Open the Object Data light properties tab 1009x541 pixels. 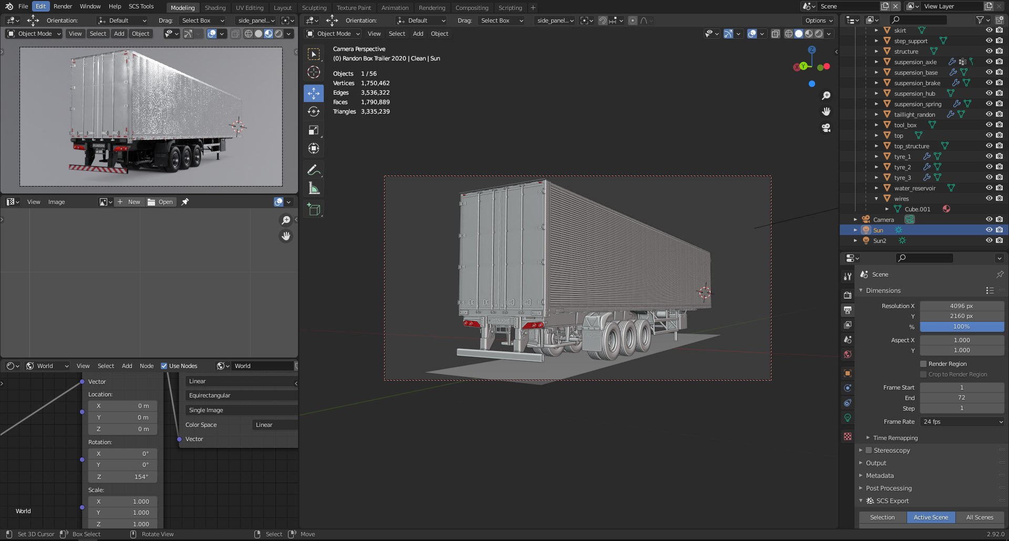tap(847, 417)
